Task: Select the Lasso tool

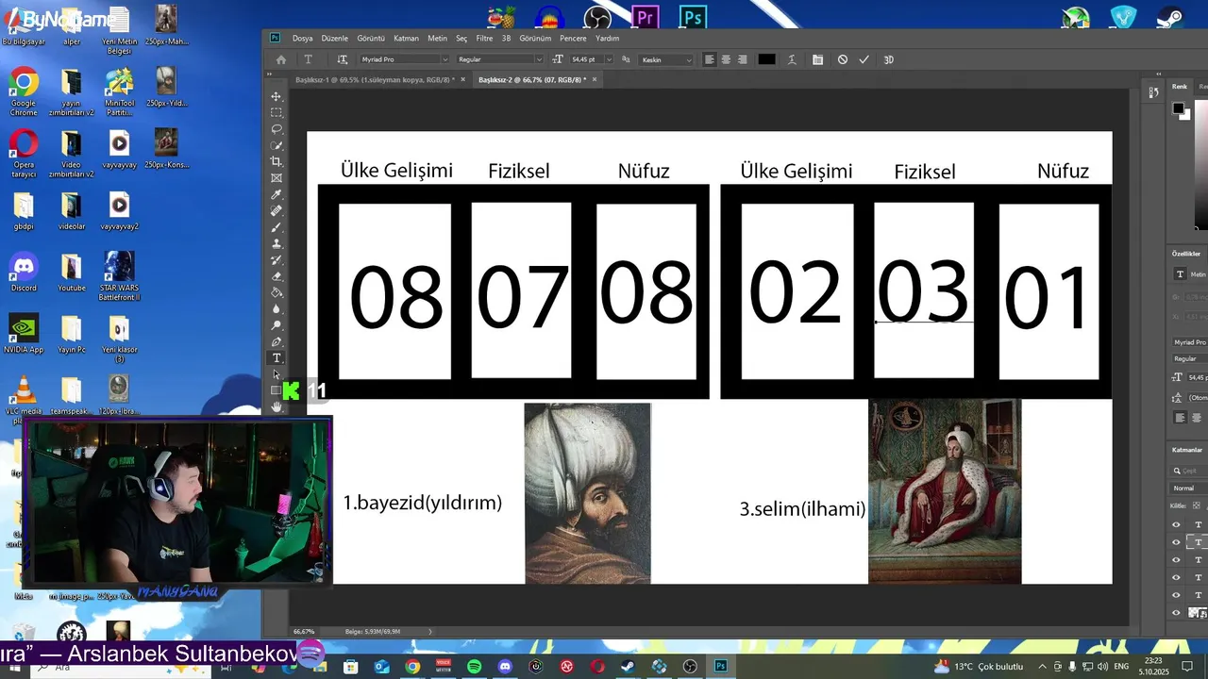Action: [x=277, y=128]
